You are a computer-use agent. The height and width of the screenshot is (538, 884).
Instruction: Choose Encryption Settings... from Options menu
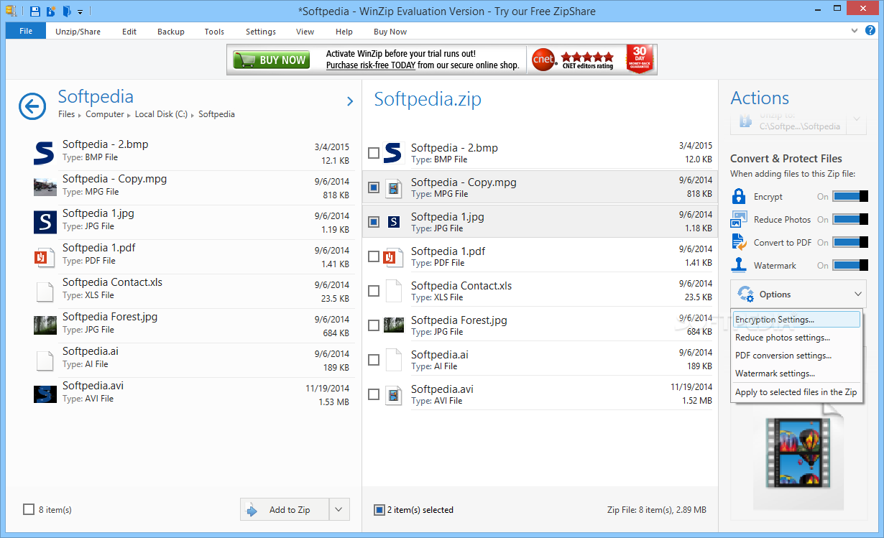796,320
